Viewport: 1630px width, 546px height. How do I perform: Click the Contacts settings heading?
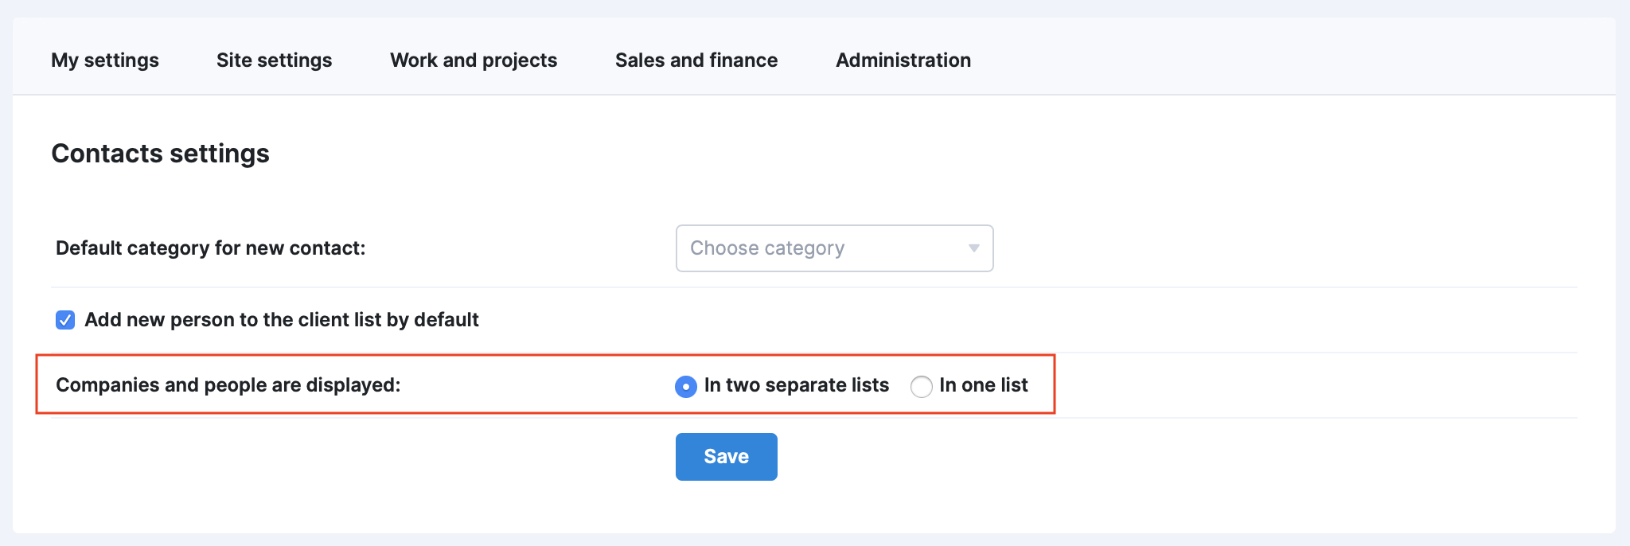(x=161, y=154)
